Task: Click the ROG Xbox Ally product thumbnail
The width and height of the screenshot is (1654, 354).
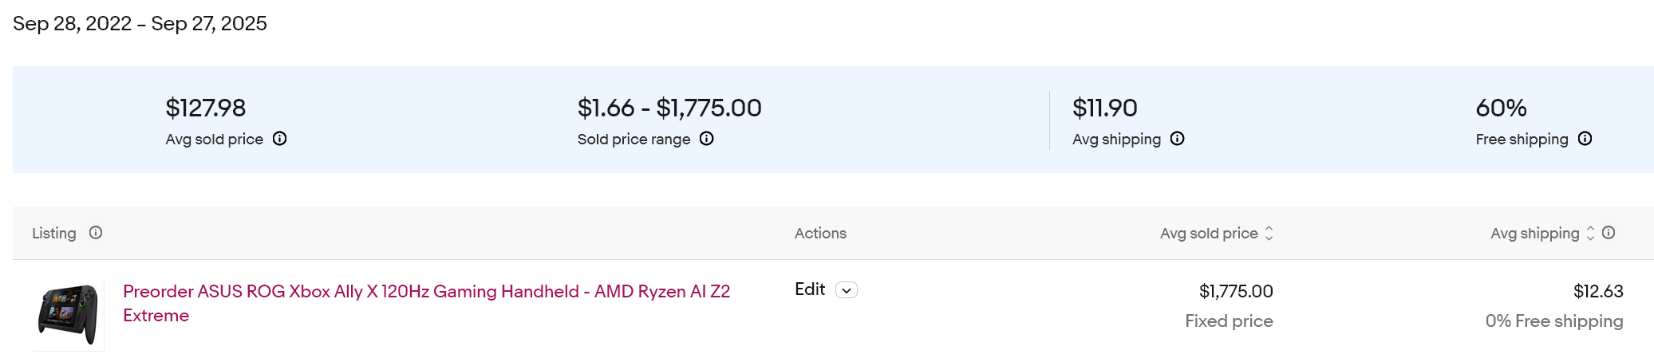Action: tap(69, 313)
